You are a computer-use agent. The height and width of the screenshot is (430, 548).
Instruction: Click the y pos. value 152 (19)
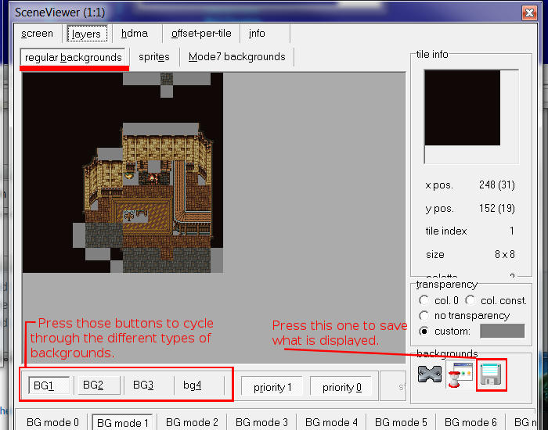(x=497, y=208)
